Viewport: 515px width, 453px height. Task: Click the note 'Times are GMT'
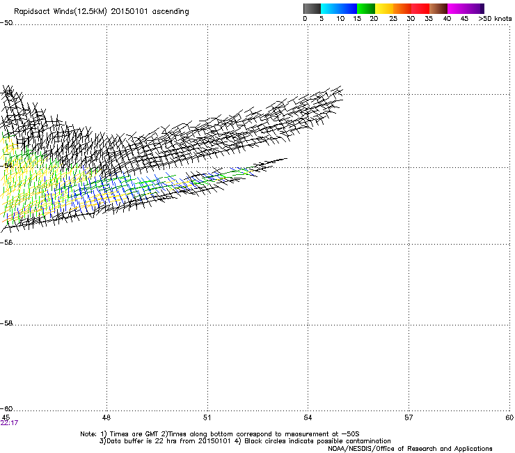pyautogui.click(x=134, y=434)
